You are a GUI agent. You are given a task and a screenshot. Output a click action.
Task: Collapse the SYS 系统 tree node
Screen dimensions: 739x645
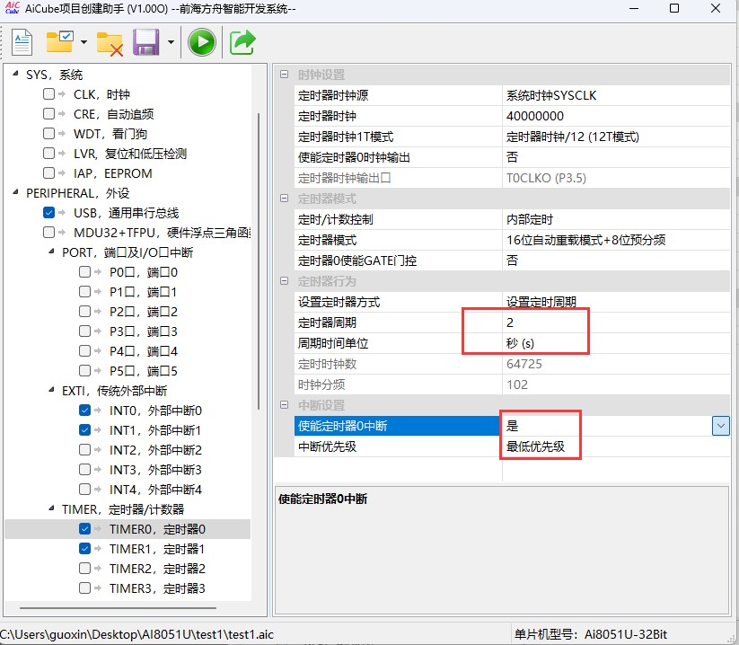[x=15, y=74]
